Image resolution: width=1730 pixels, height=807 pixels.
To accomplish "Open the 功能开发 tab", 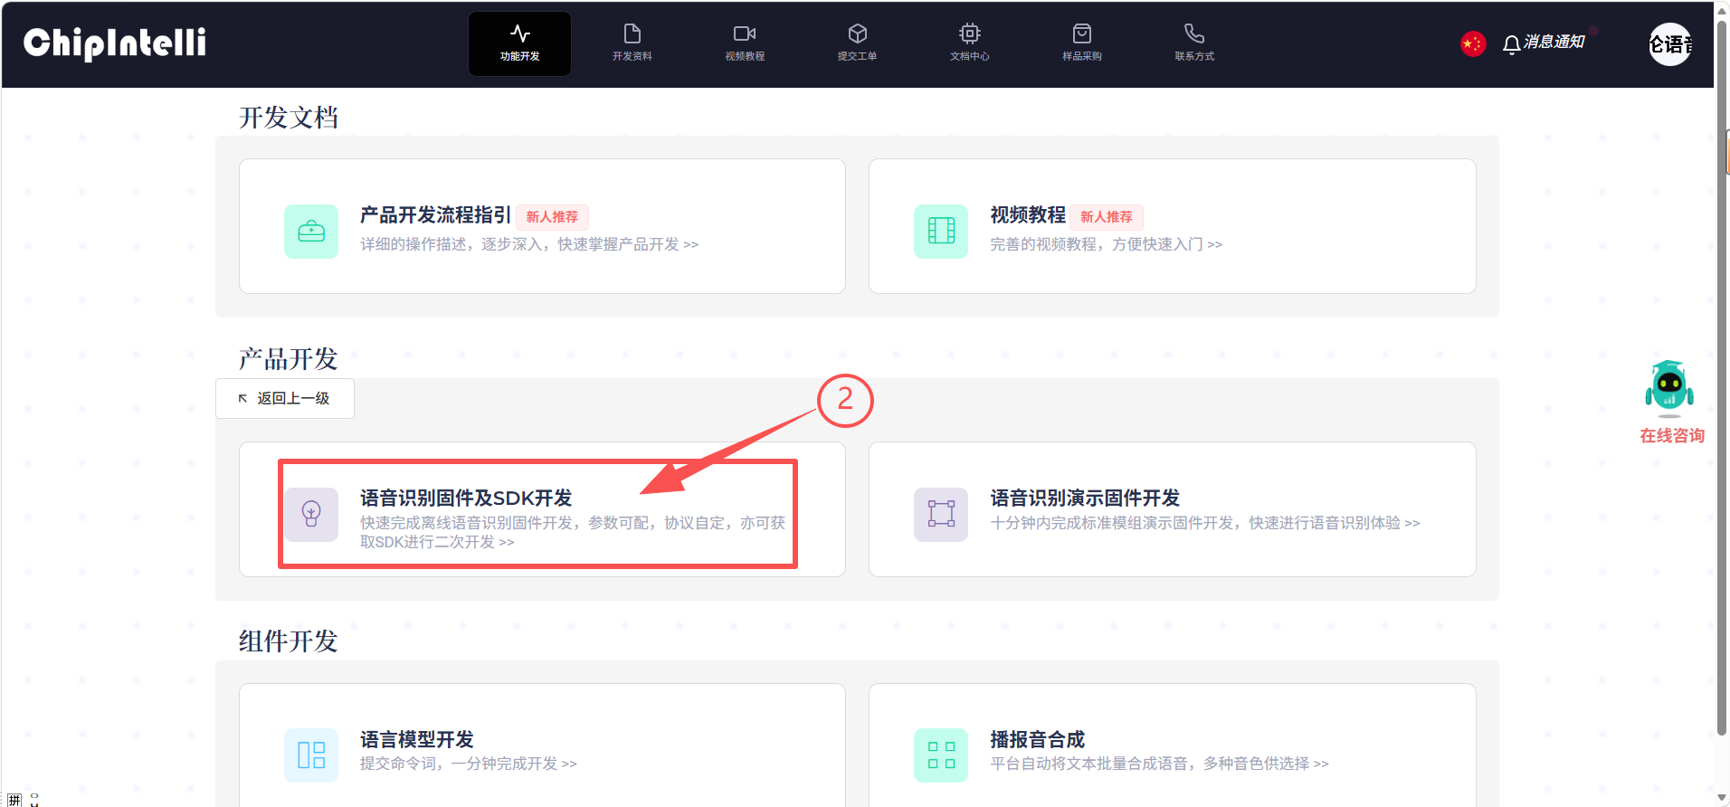I will click(x=519, y=43).
